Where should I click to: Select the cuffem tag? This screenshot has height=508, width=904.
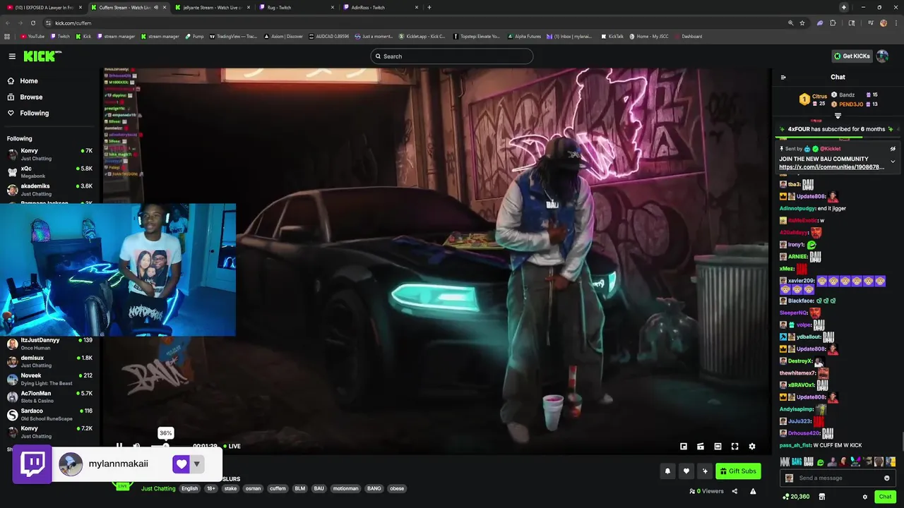pyautogui.click(x=278, y=488)
